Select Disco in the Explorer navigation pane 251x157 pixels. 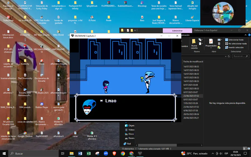pyautogui.click(x=129, y=134)
